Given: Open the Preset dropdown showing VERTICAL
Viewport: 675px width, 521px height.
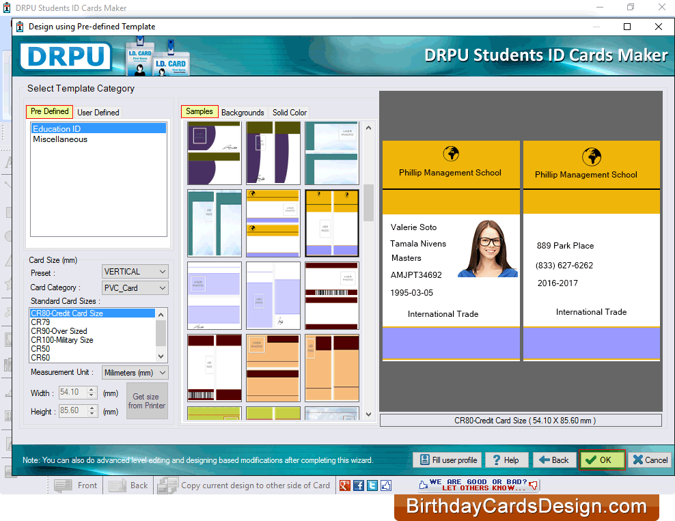Looking at the screenshot, I should [135, 272].
